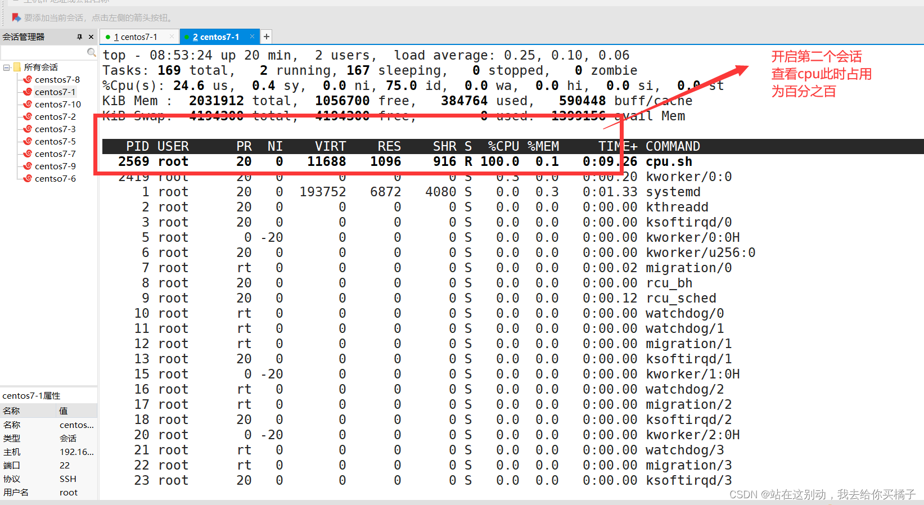The height and width of the screenshot is (505, 924).
Task: Select the 协议 property value SSH
Action: click(x=67, y=479)
